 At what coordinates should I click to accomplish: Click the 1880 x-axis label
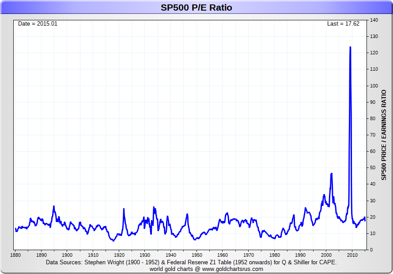click(15, 255)
